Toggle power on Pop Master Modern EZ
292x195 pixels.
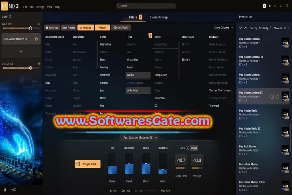coord(36,39)
